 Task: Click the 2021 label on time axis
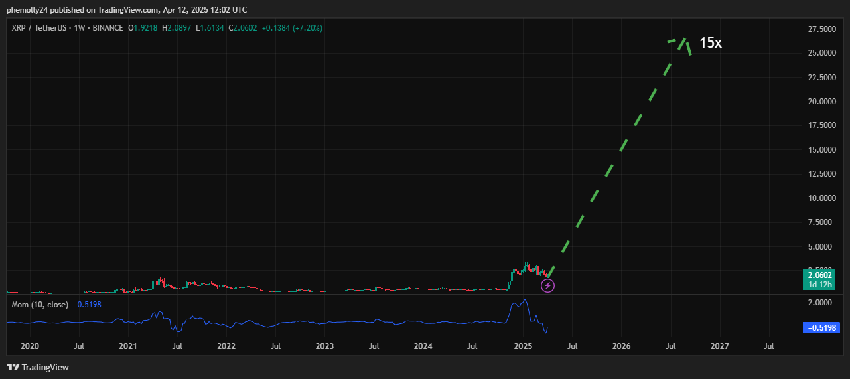point(127,346)
